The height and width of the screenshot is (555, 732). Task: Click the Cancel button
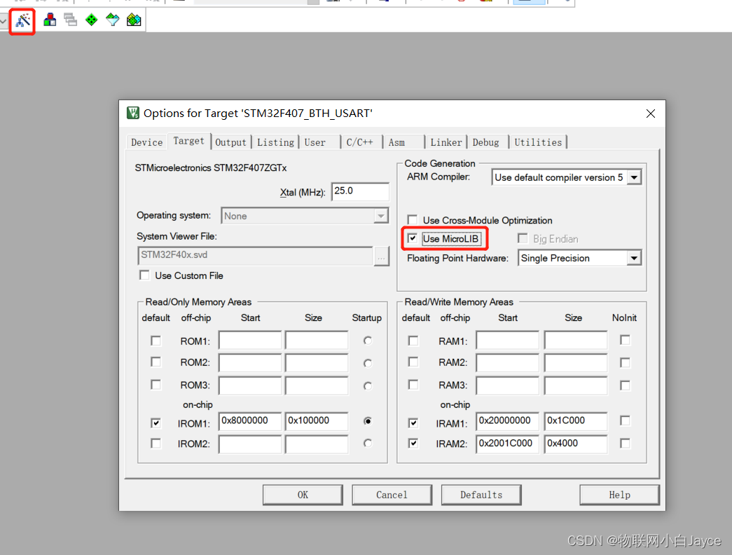click(x=392, y=495)
